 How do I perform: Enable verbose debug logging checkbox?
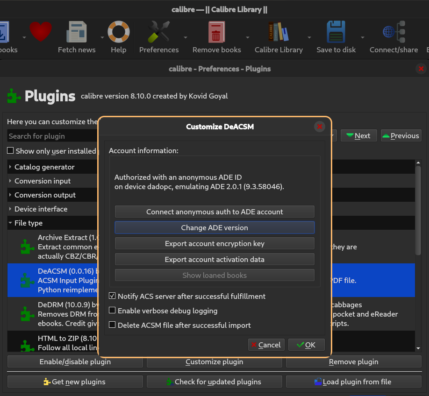point(112,311)
